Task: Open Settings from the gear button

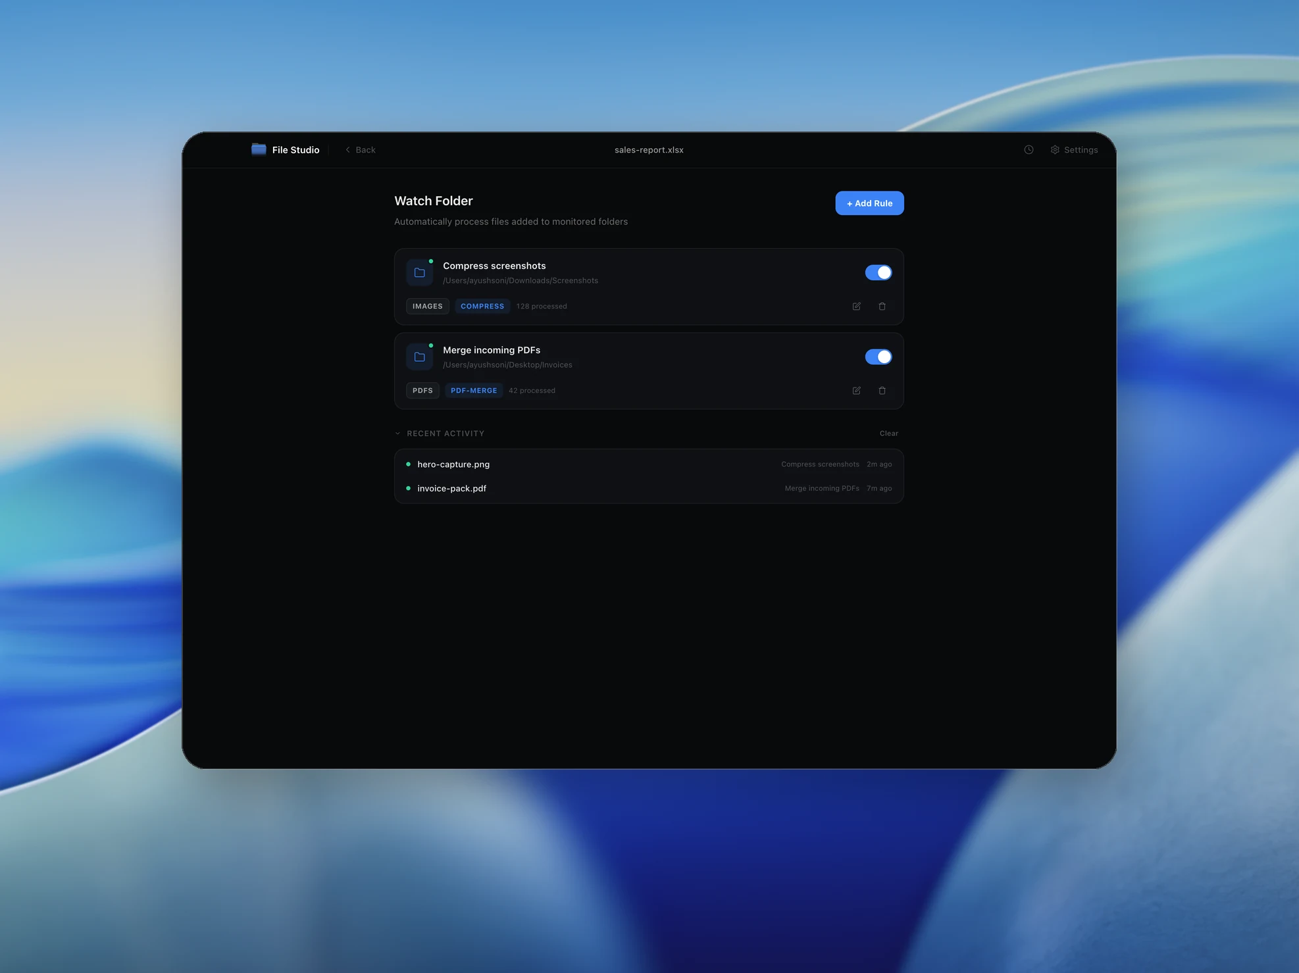Action: pyautogui.click(x=1074, y=150)
